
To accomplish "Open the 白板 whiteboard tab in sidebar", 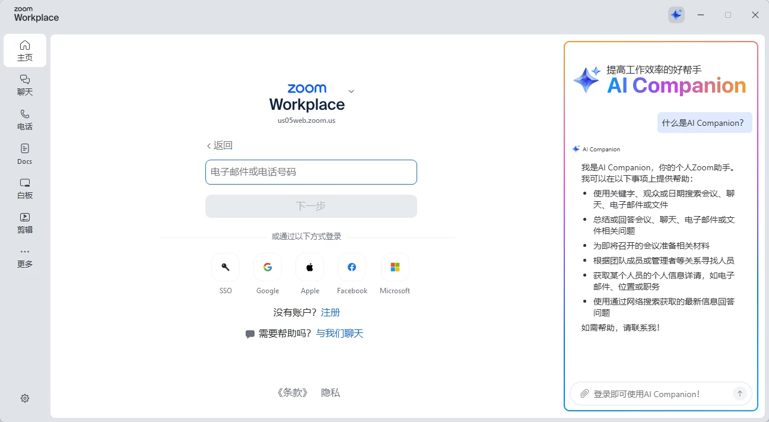I will 25,188.
